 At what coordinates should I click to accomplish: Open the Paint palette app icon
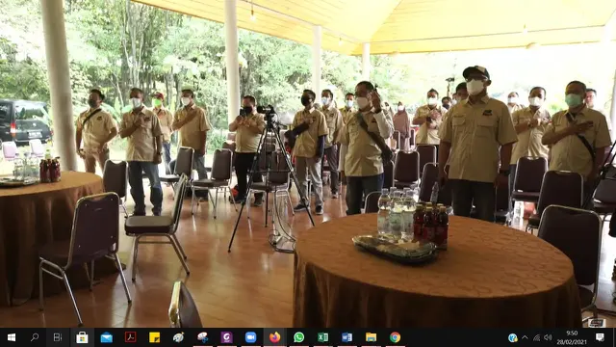[x=178, y=337]
